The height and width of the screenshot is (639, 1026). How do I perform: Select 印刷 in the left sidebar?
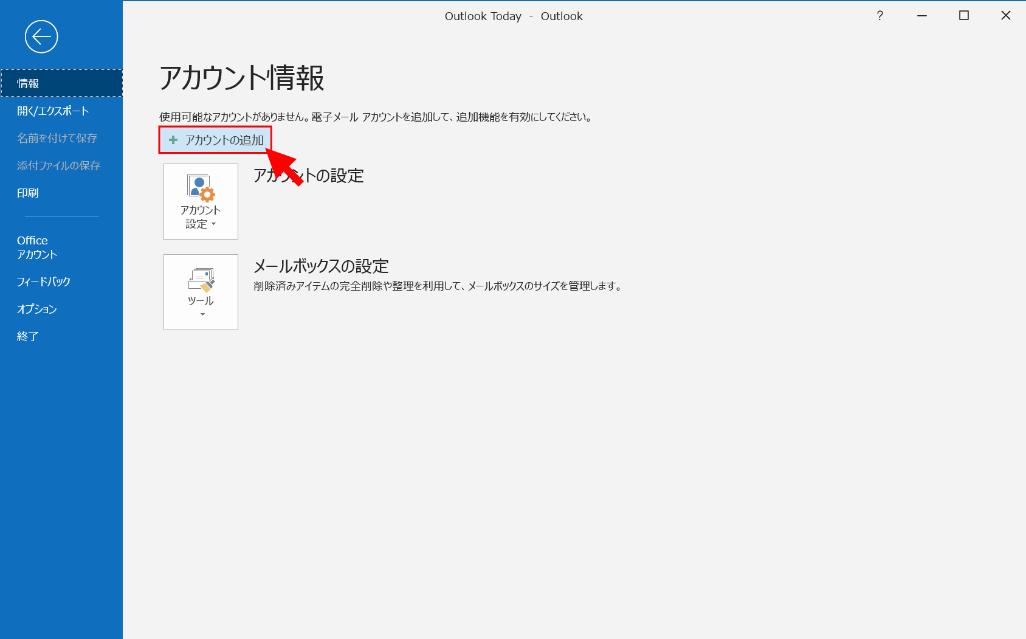(28, 193)
